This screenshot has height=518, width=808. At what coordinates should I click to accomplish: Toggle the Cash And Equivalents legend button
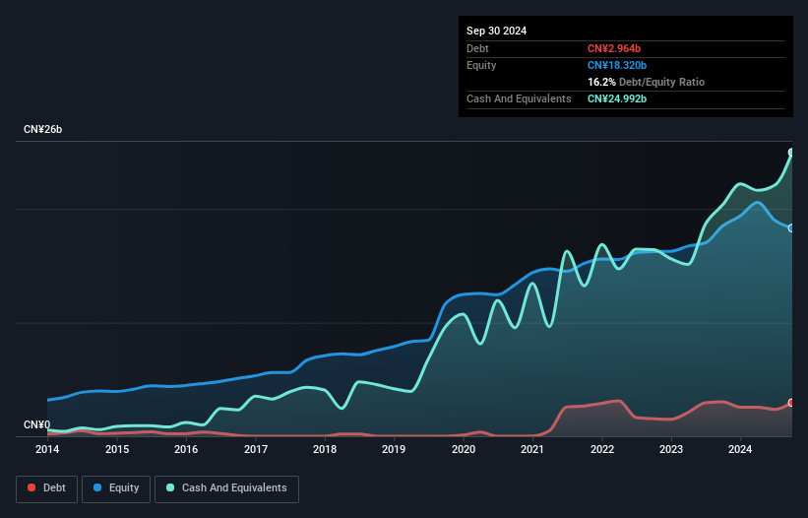tap(226, 489)
